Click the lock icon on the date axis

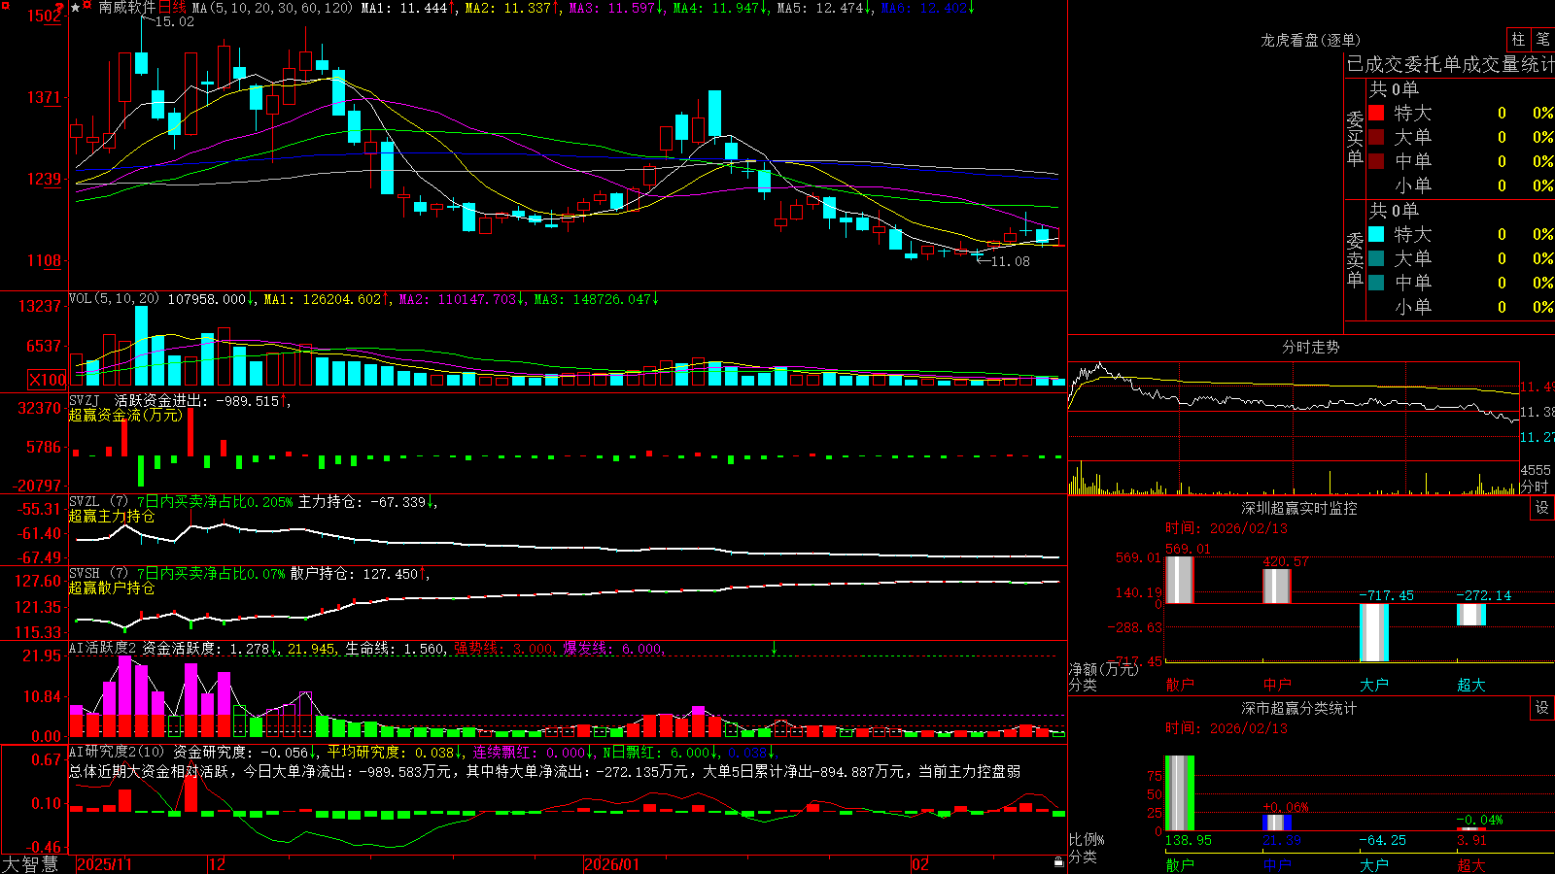[x=1058, y=862]
